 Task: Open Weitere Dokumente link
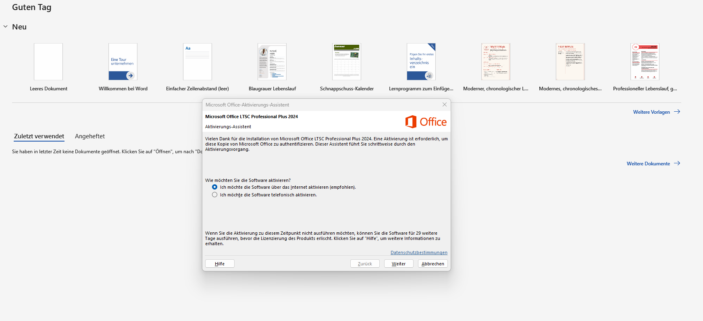click(x=653, y=163)
